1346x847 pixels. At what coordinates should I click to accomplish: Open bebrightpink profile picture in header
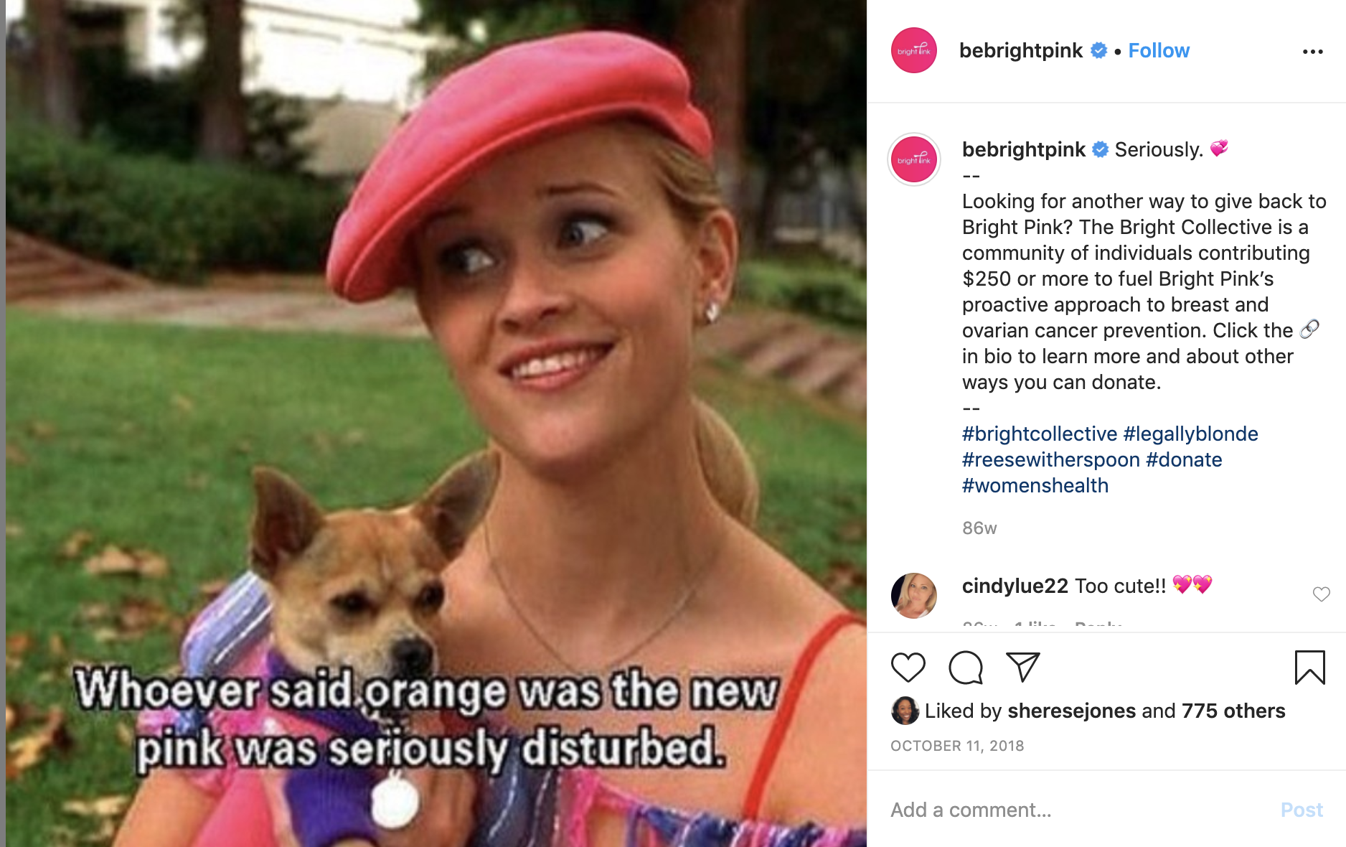913,50
